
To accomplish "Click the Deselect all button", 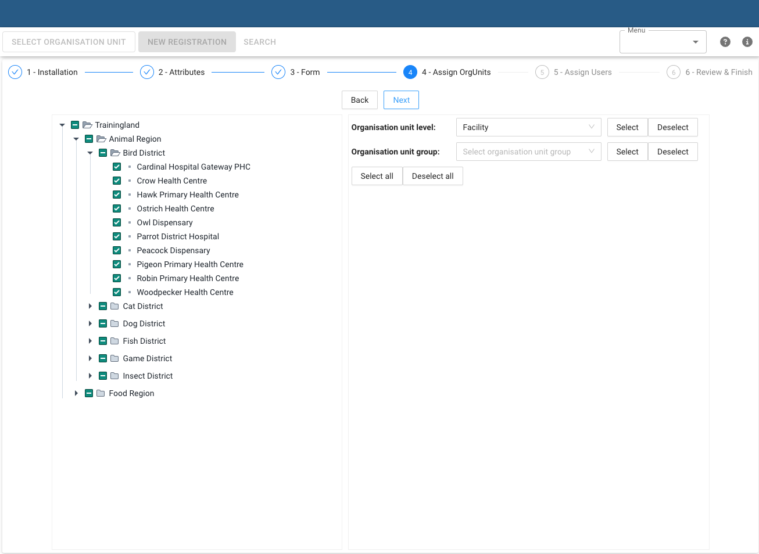I will (x=432, y=176).
